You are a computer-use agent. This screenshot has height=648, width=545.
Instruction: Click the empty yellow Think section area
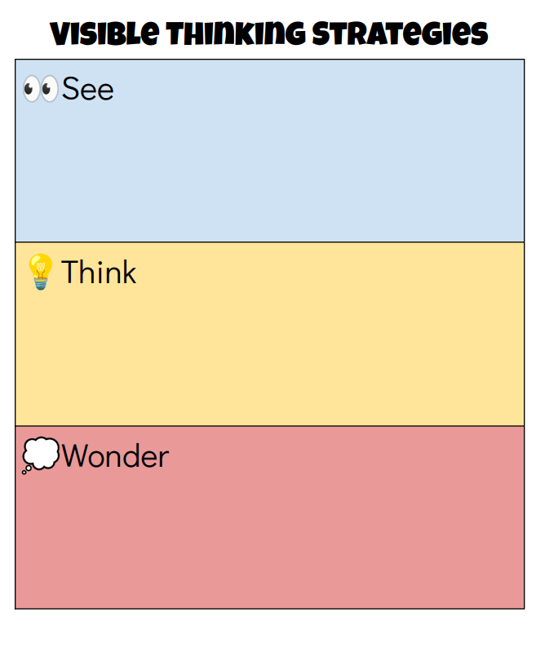[269, 355]
